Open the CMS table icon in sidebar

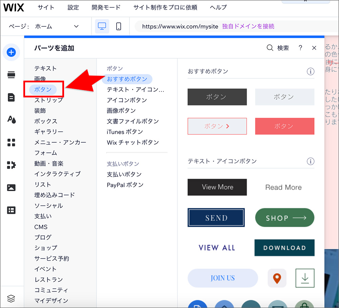point(11,210)
